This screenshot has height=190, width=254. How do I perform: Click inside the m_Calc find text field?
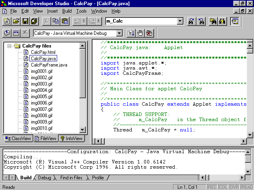tap(141, 21)
